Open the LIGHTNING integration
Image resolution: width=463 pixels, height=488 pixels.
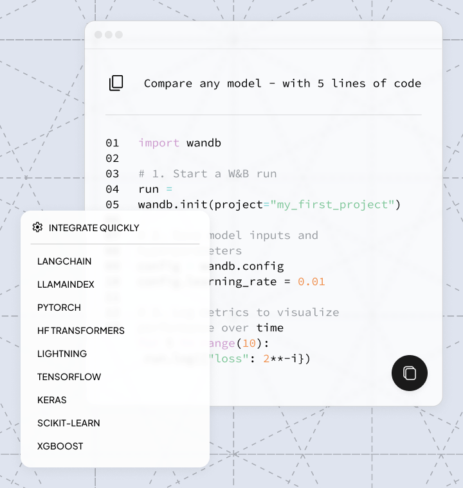coord(62,354)
